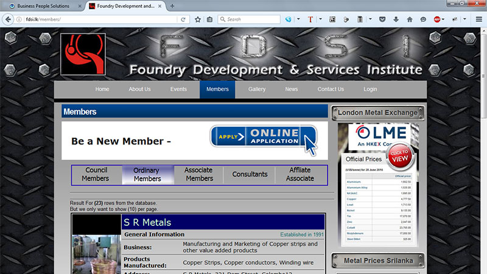Click the Metal Prices Srilanka header

click(378, 261)
